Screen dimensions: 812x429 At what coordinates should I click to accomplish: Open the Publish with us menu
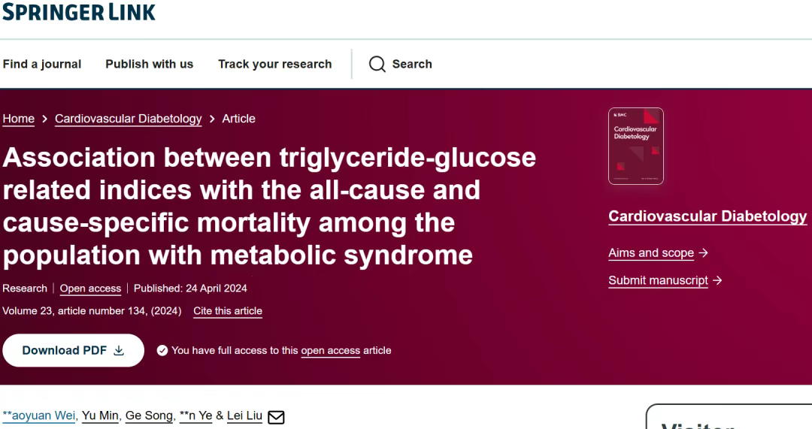click(x=149, y=64)
